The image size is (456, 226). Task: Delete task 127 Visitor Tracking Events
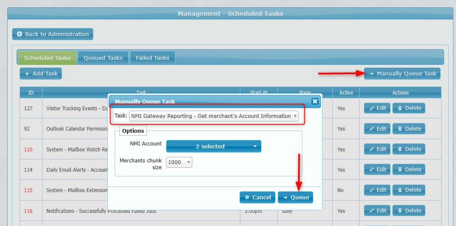click(408, 108)
